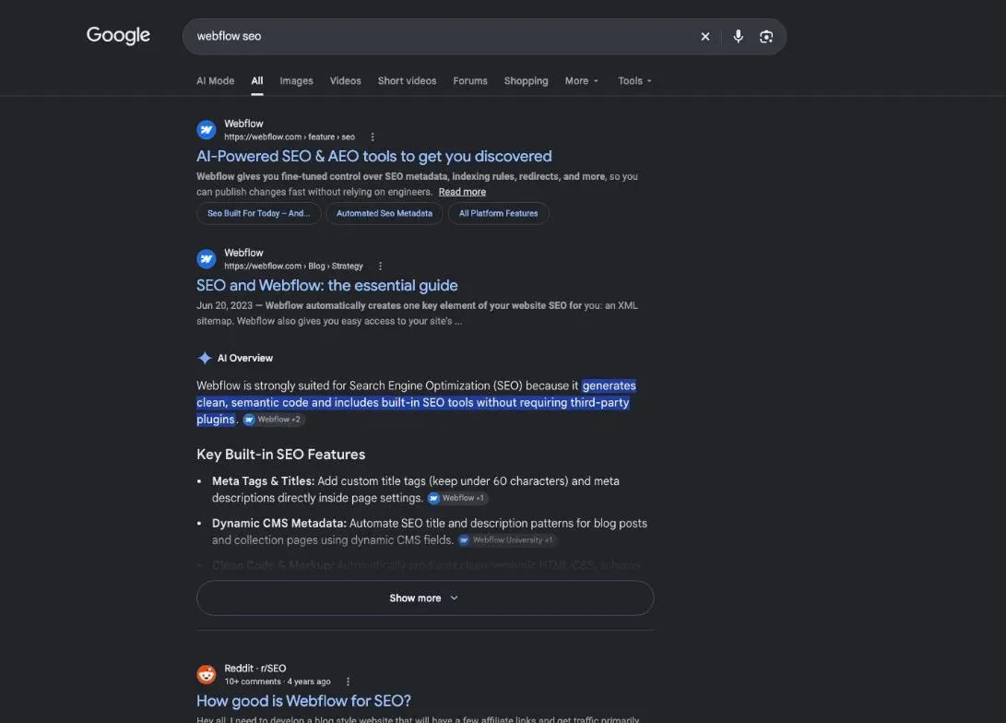Open Short videos tab

[407, 81]
